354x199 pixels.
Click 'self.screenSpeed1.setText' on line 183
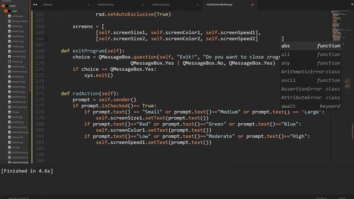(x=132, y=143)
